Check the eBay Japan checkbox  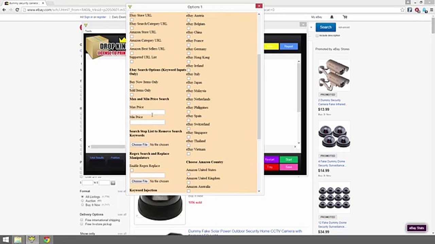189,87
